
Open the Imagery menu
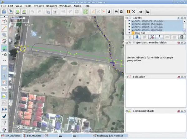51,6
